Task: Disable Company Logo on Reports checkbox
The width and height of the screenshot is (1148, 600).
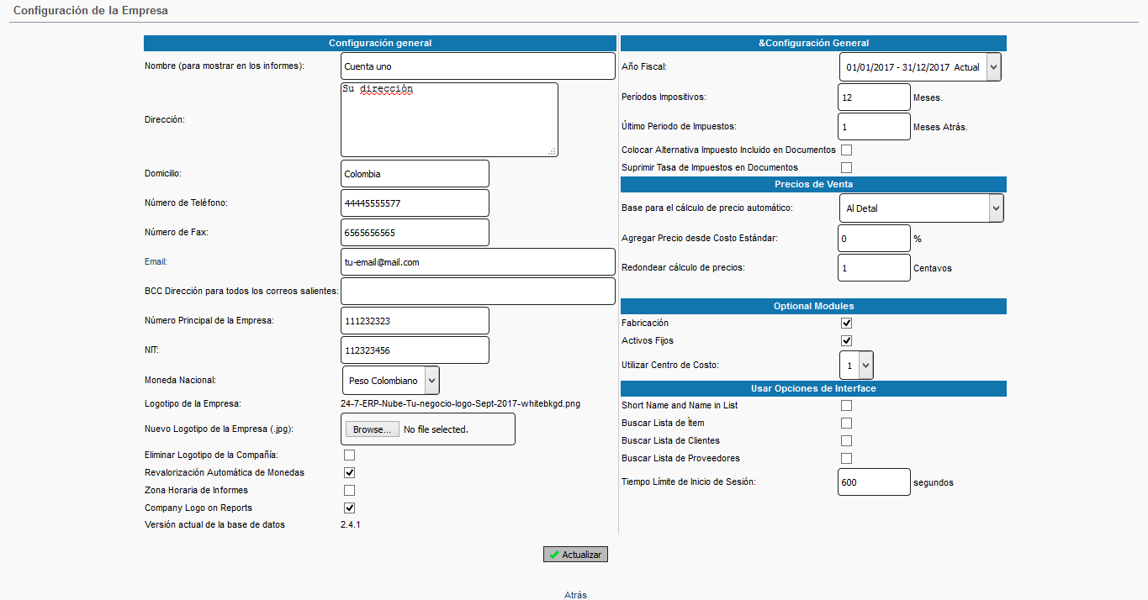Action: pos(350,508)
